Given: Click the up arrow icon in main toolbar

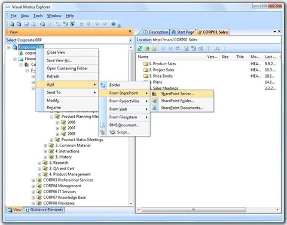Looking at the screenshot, I should (x=81, y=24).
